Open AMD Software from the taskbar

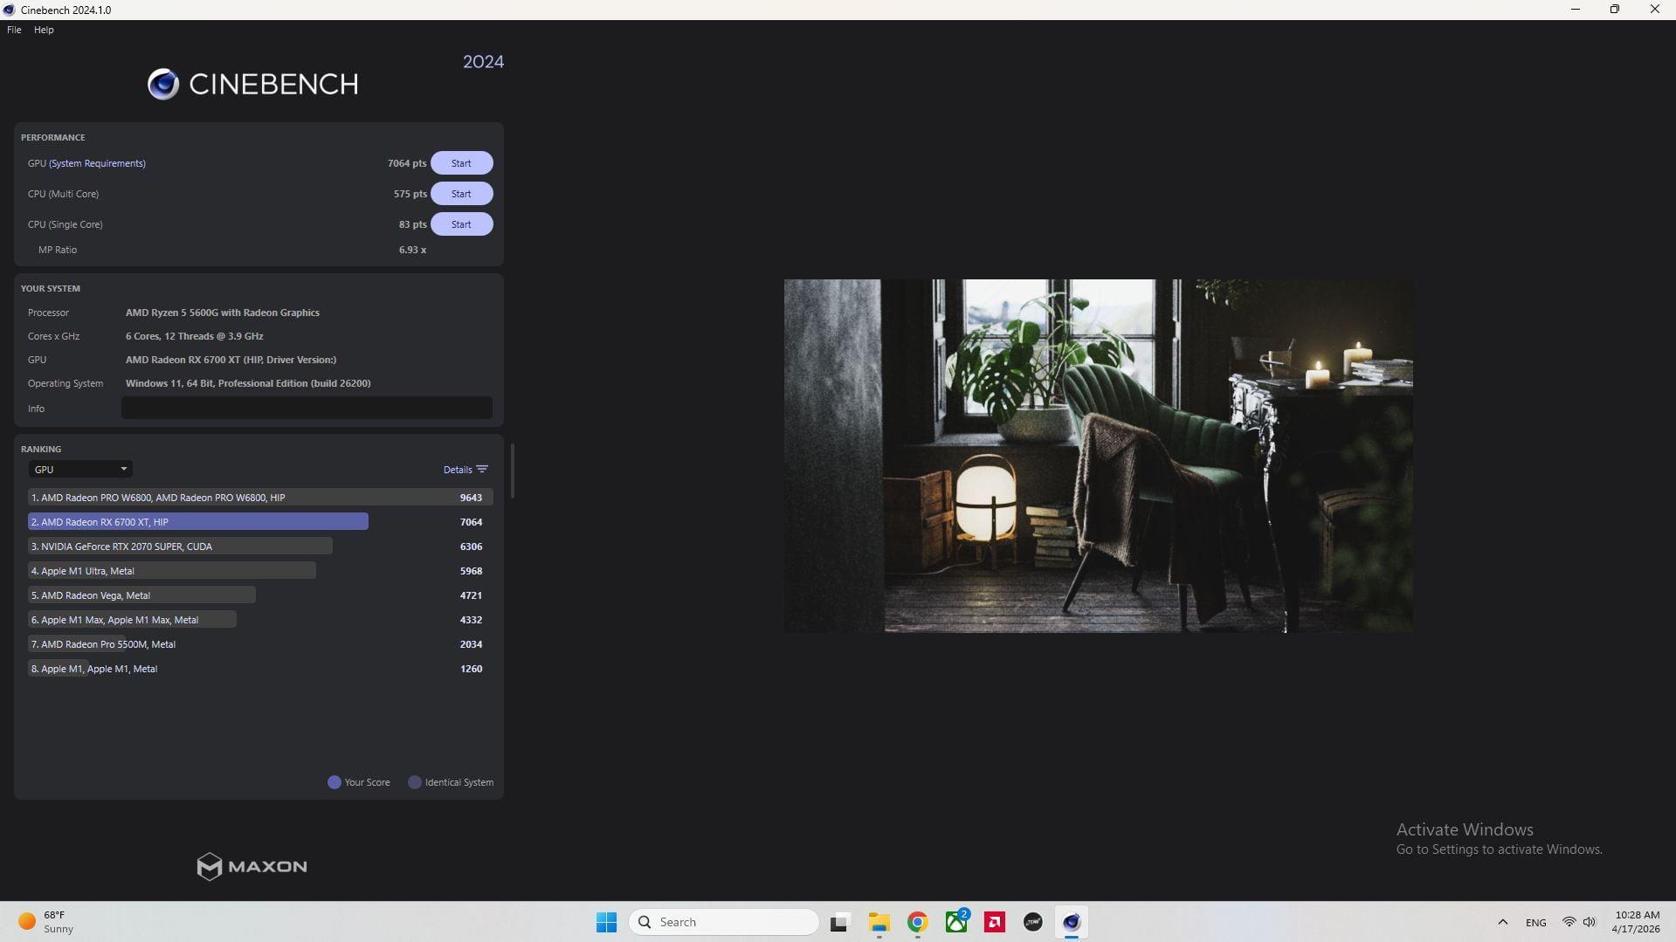coord(995,922)
